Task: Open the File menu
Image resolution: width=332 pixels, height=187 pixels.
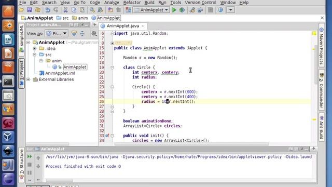Action: [x=23, y=3]
